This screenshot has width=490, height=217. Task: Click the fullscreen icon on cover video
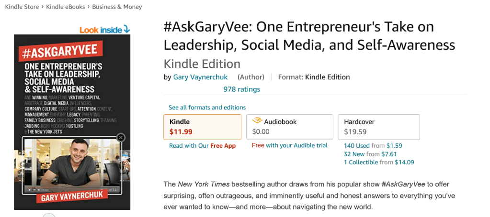(115, 190)
